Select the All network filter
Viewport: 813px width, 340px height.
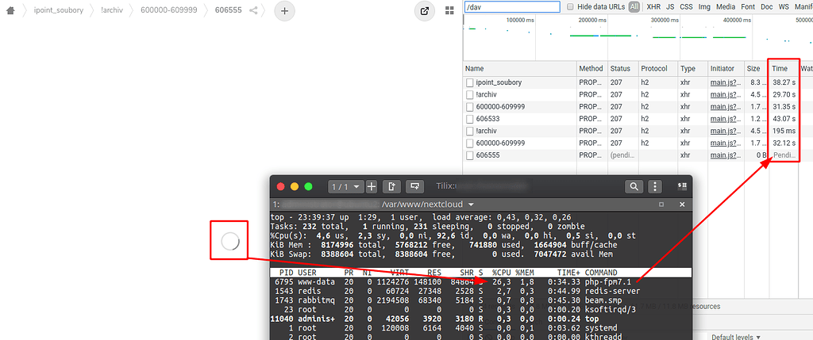[x=634, y=6]
